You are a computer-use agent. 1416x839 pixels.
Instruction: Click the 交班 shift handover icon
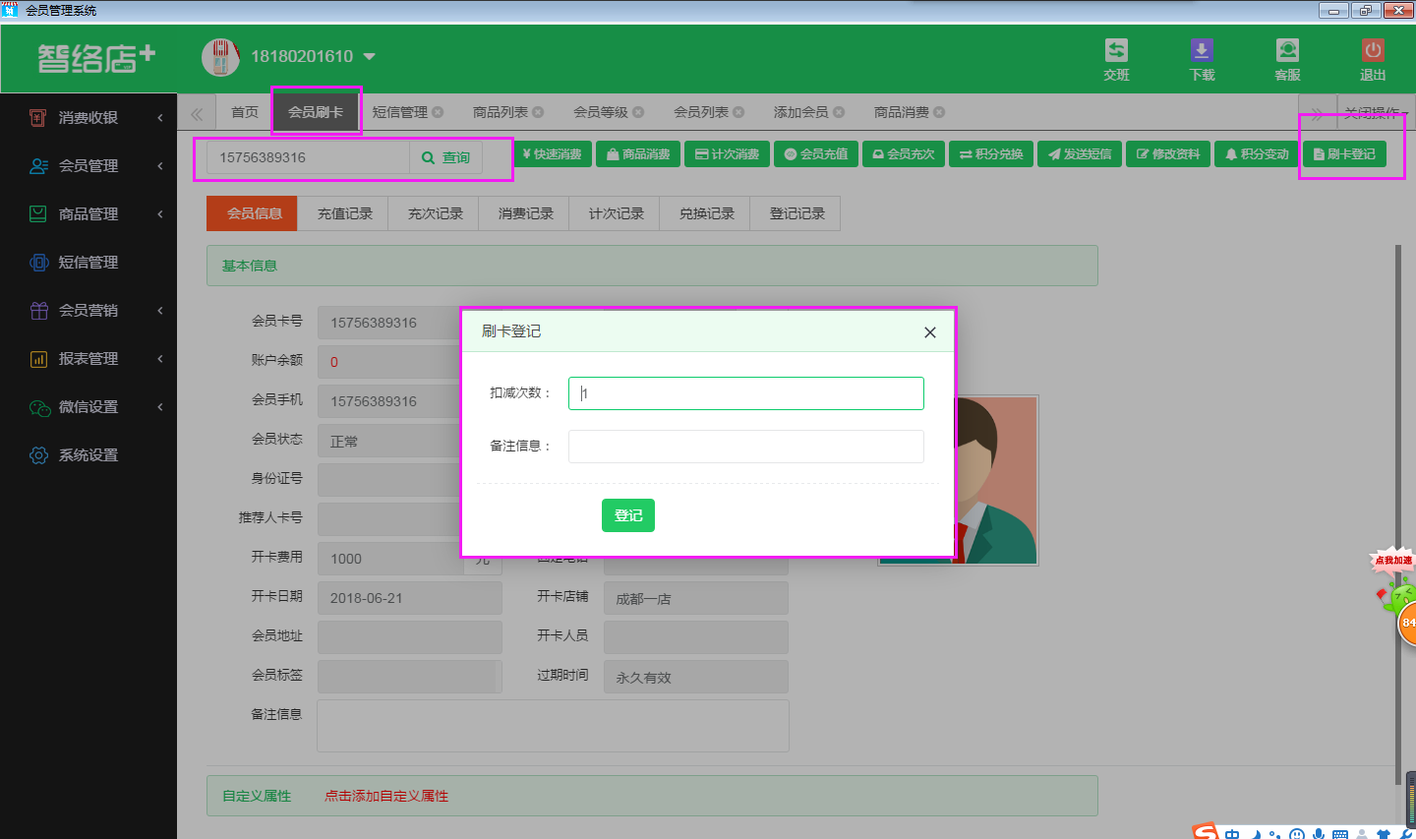click(1116, 51)
